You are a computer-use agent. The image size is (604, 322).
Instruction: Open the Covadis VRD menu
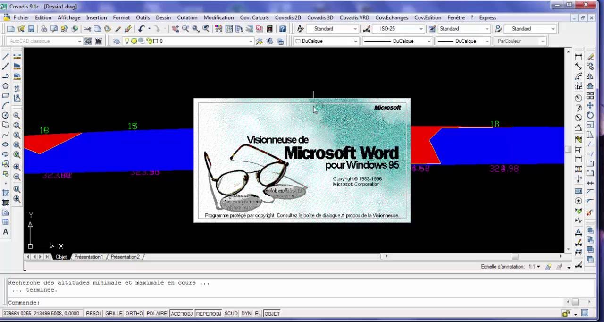coord(354,17)
